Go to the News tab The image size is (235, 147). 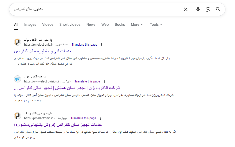91,24
